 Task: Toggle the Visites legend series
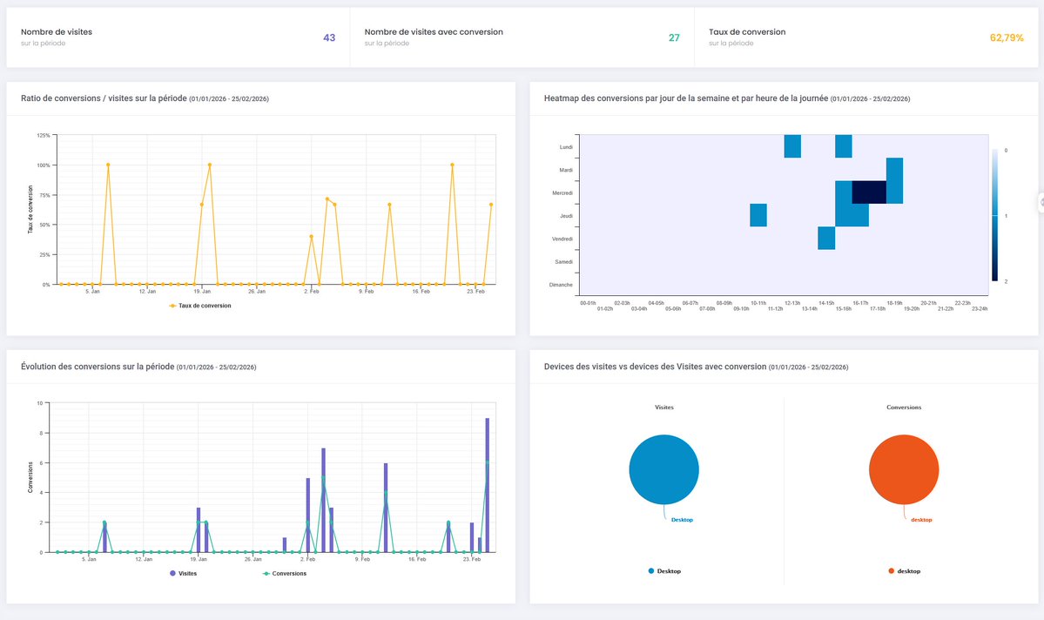tap(183, 573)
